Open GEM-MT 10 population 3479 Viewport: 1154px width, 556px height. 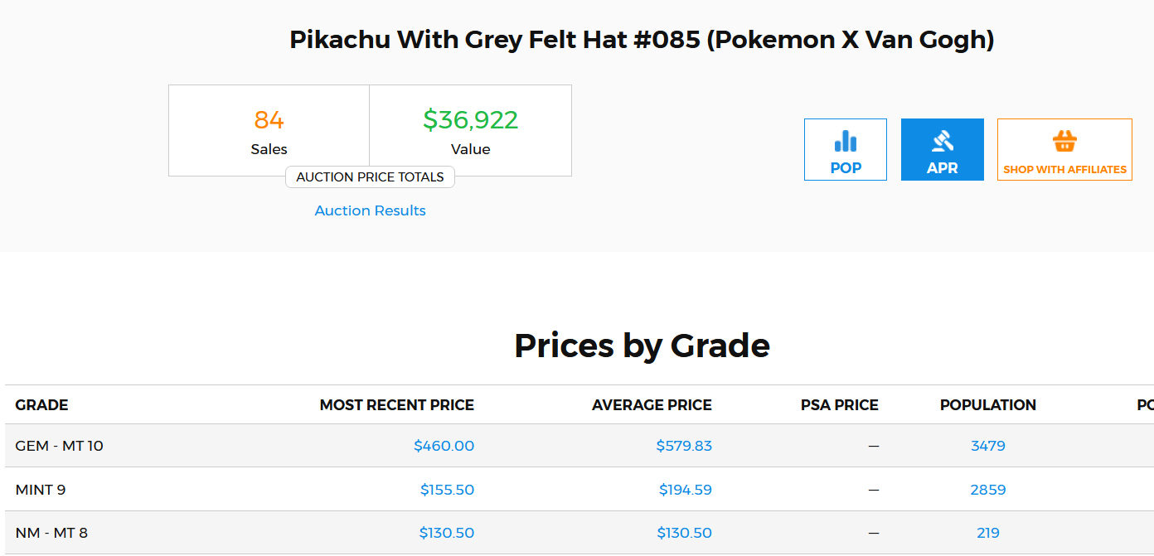tap(988, 446)
